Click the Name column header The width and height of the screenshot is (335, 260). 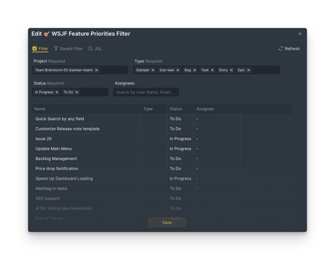[40, 109]
